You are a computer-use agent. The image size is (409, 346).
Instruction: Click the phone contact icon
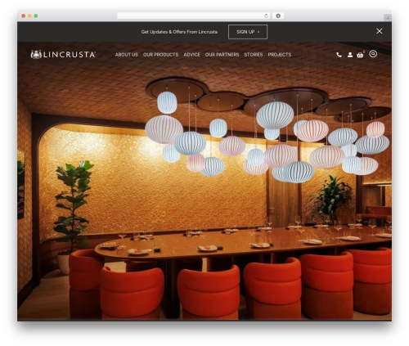(339, 55)
